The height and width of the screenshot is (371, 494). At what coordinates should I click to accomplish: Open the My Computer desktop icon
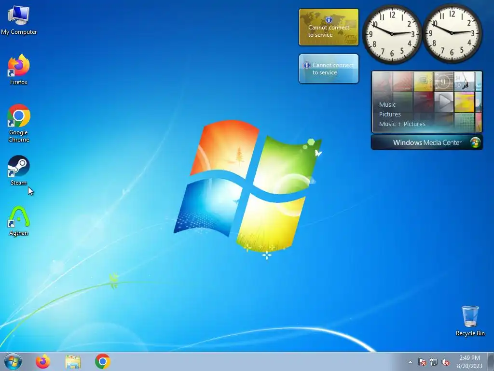19,20
